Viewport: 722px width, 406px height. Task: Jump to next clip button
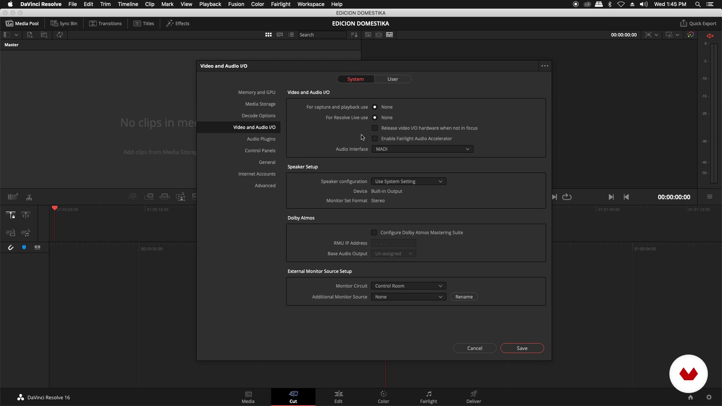pos(611,197)
